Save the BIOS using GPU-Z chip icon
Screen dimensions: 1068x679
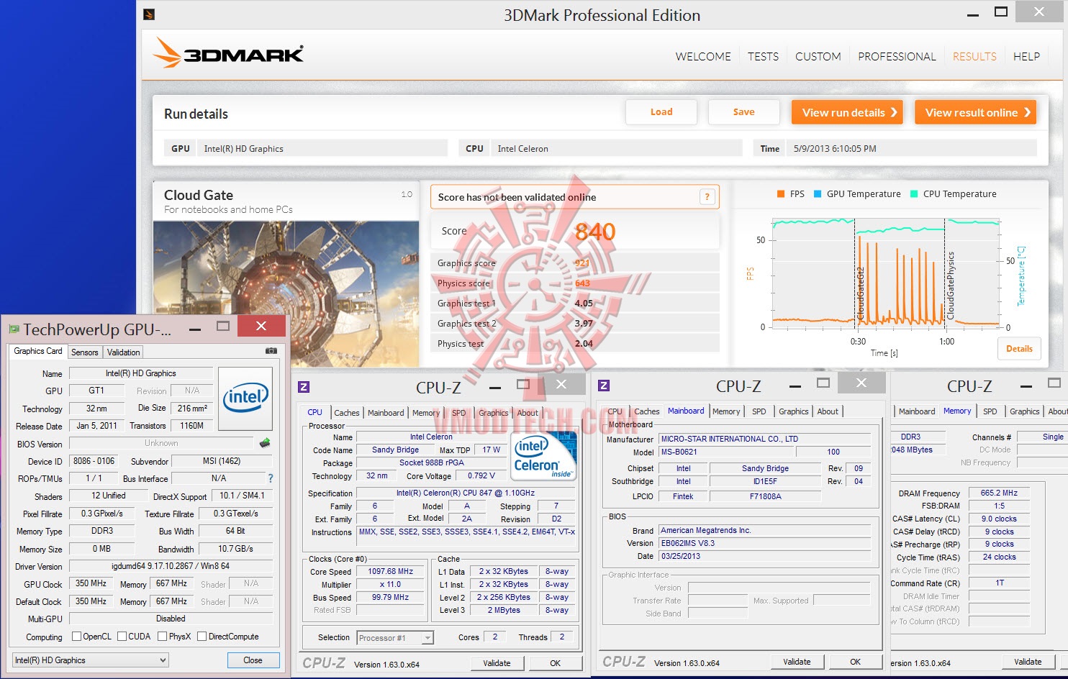[x=265, y=443]
